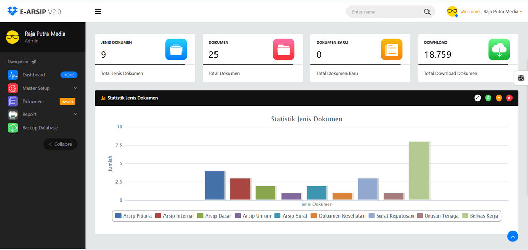Image resolution: width=528 pixels, height=250 pixels.
Task: Toggle Arsip Pidana legend entry
Action: click(134, 215)
